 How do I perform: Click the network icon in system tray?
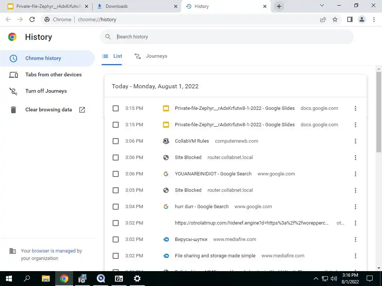click(x=325, y=279)
